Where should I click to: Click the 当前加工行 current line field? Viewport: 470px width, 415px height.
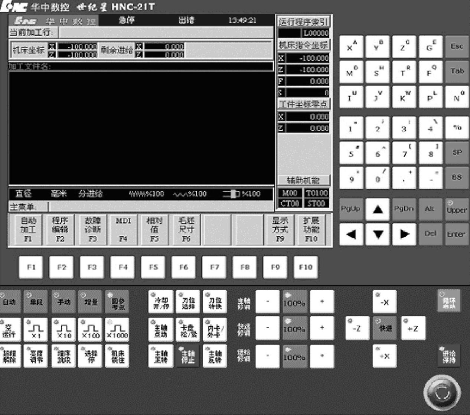[166, 33]
